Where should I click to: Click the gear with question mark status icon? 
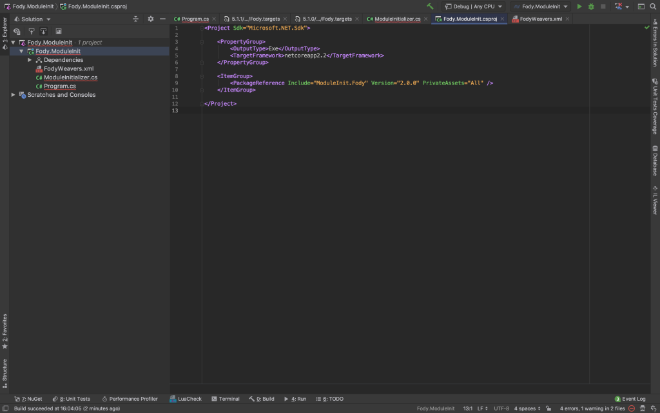pyautogui.click(x=654, y=408)
